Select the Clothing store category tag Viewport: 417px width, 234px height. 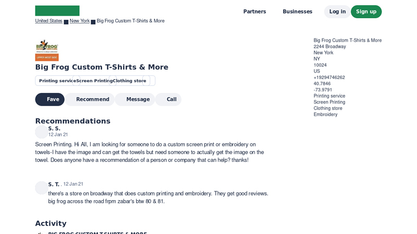[129, 81]
